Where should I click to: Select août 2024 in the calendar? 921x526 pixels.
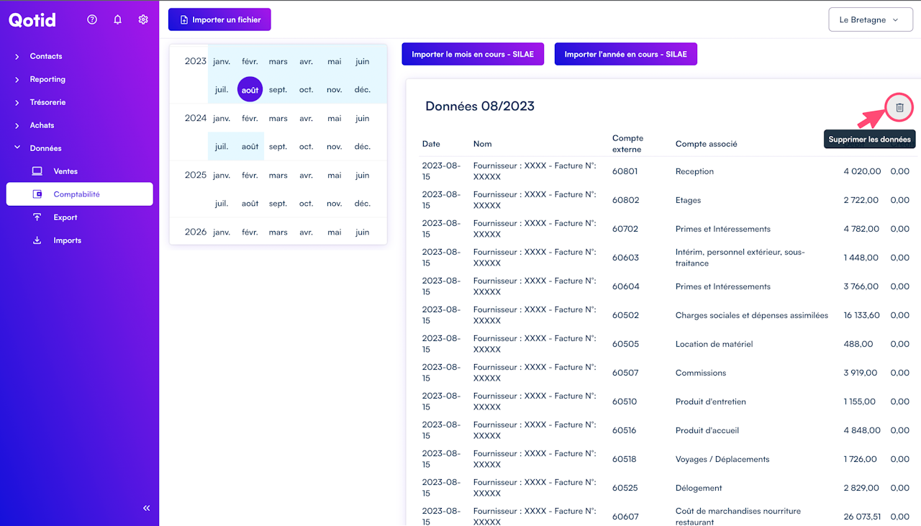coord(250,147)
